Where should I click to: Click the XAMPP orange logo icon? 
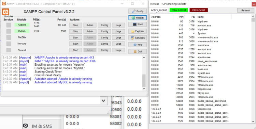click(x=5, y=12)
